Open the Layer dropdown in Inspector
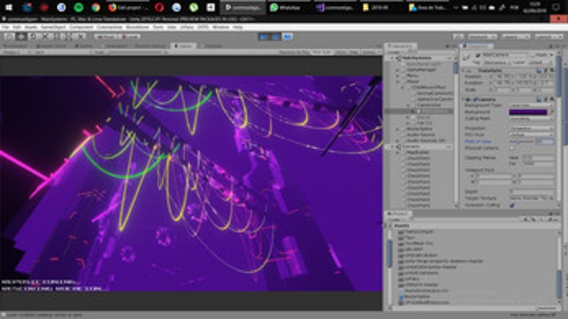Image resolution: width=568 pixels, height=319 pixels. (x=540, y=62)
